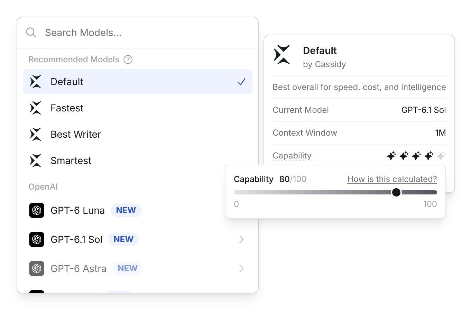This screenshot has height=310, width=471.
Task: Choose GPT-6 Luna from the list
Action: [x=138, y=210]
